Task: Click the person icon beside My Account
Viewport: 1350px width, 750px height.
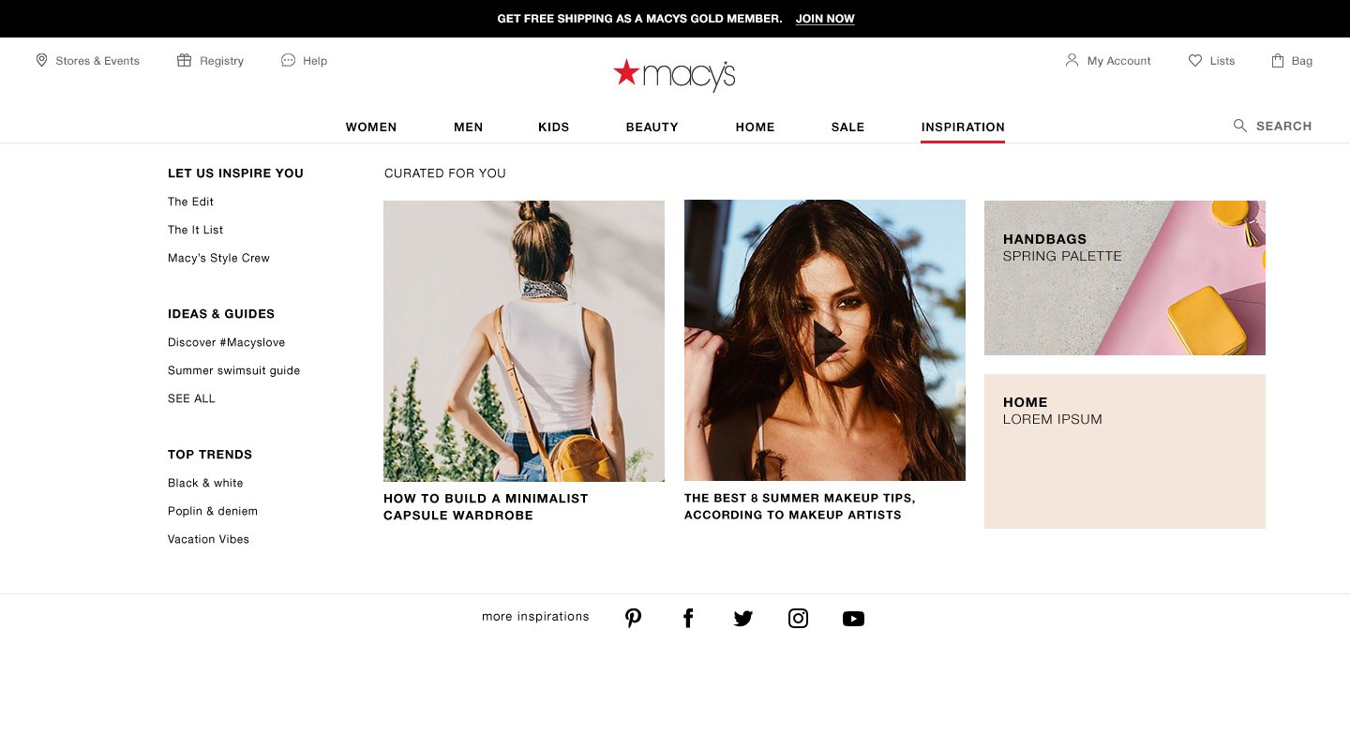Action: [x=1072, y=60]
